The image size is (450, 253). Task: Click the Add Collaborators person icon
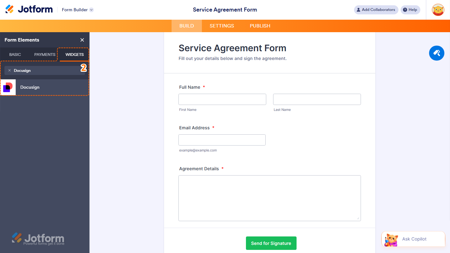tap(358, 10)
